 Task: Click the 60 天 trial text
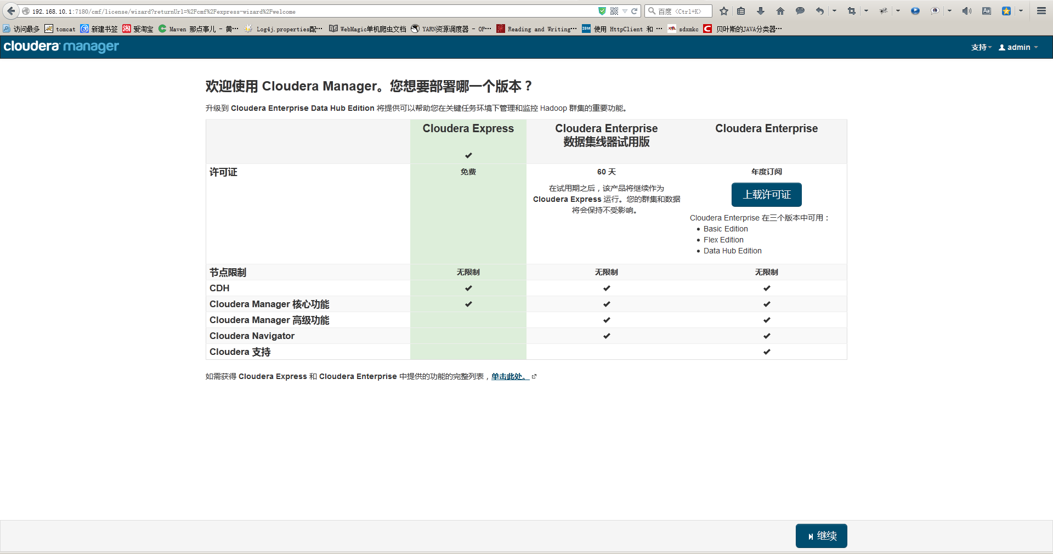606,172
